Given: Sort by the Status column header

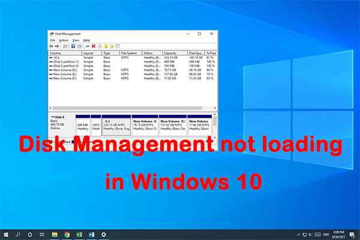Looking at the screenshot, I should click(152, 53).
